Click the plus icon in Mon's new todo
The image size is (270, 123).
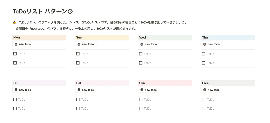point(16,44)
